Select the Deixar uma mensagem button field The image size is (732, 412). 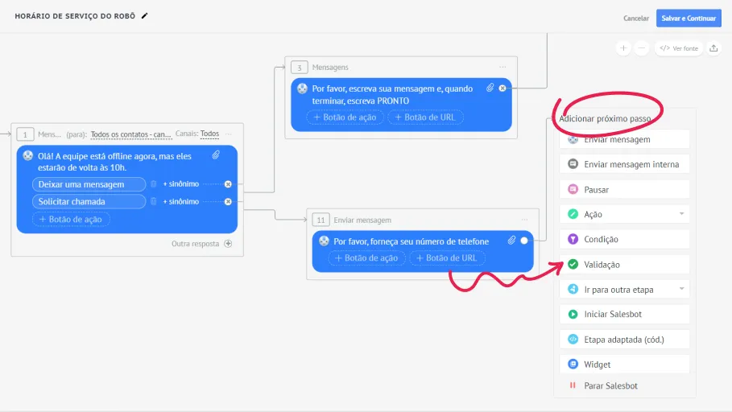tap(89, 184)
